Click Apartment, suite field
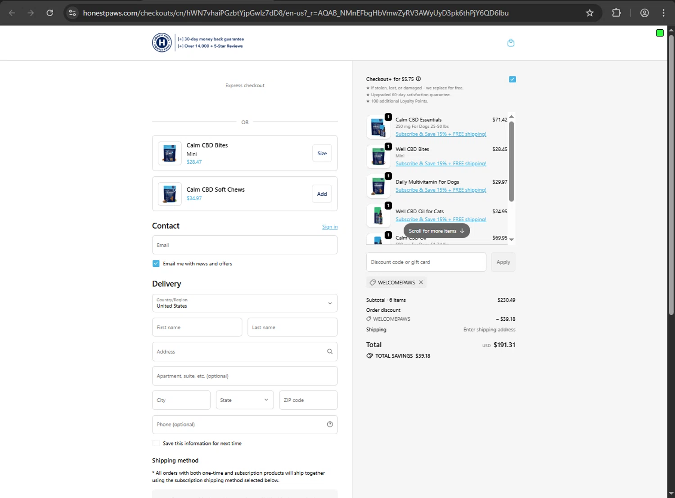This screenshot has height=498, width=675. (245, 376)
